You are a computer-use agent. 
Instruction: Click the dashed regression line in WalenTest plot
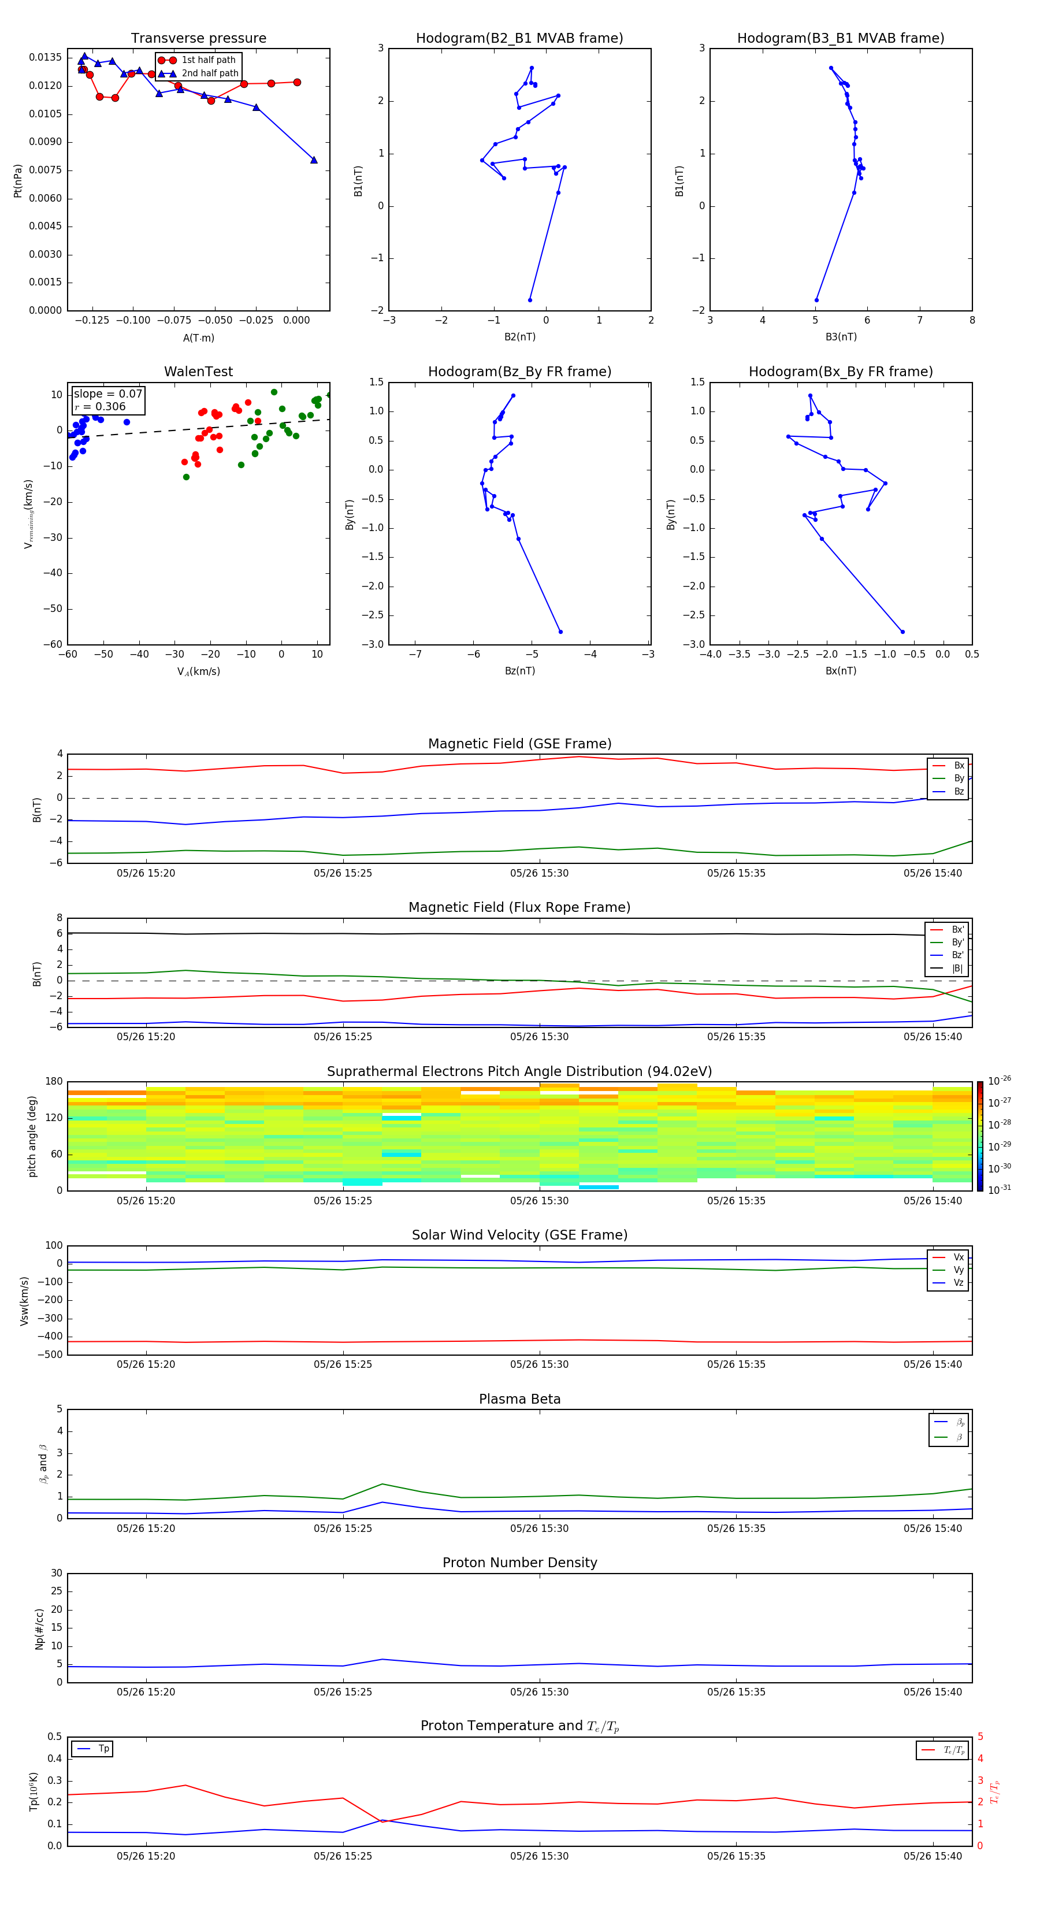click(x=198, y=429)
